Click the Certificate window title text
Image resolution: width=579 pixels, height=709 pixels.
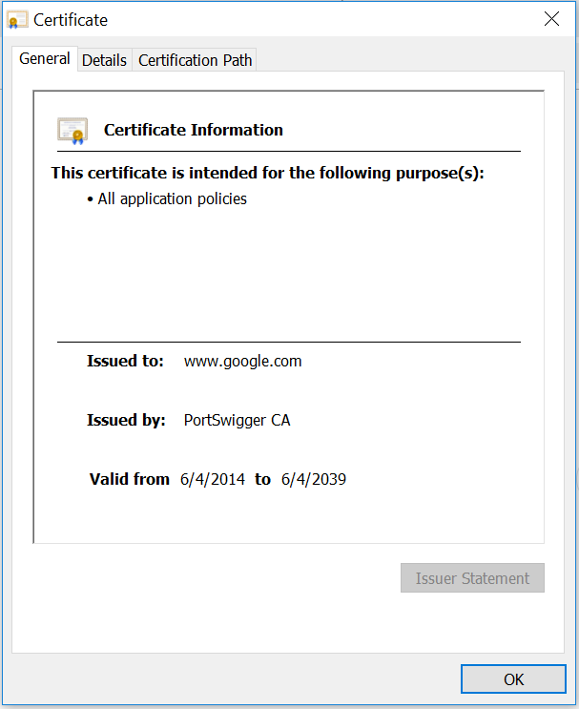point(71,19)
